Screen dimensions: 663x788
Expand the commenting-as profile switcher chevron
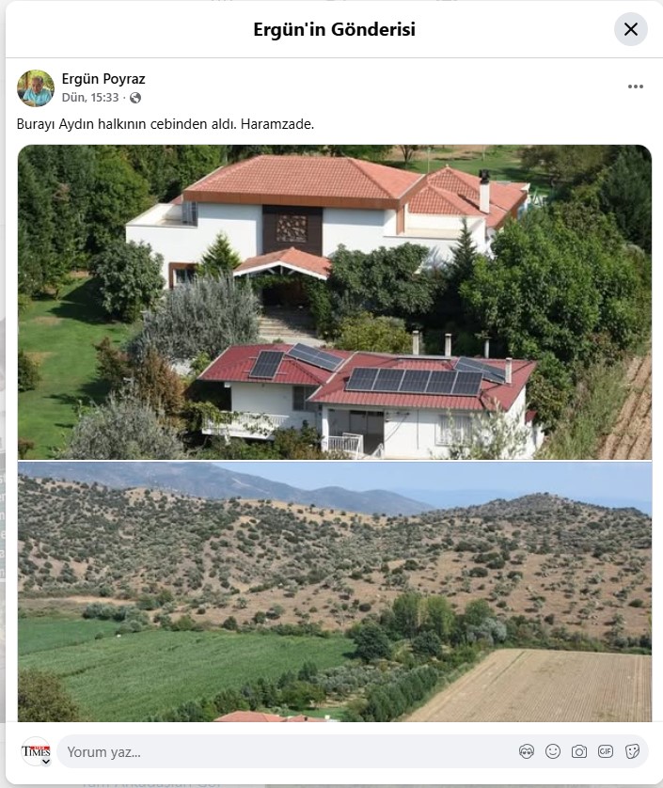pos(46,762)
